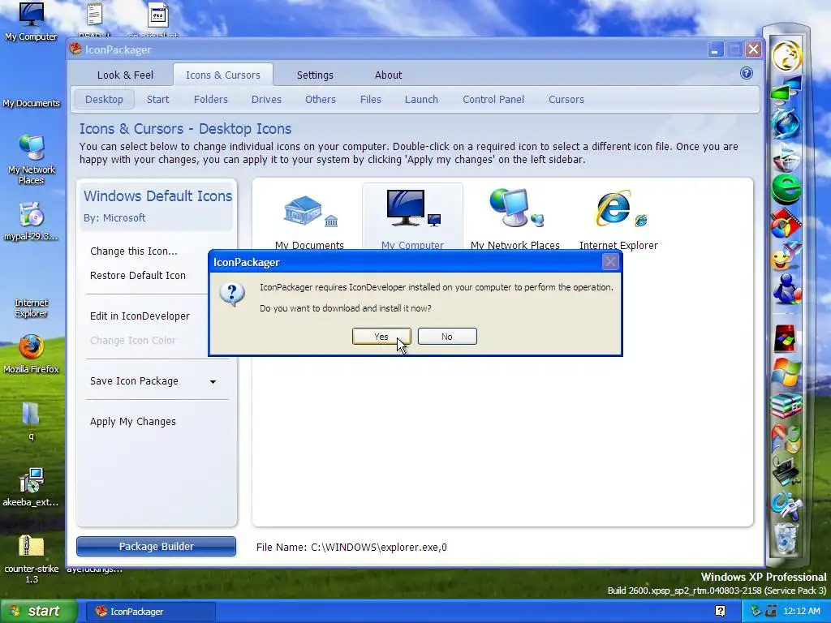This screenshot has width=831, height=623.
Task: Select the Drives sub-tab
Action: coord(266,100)
